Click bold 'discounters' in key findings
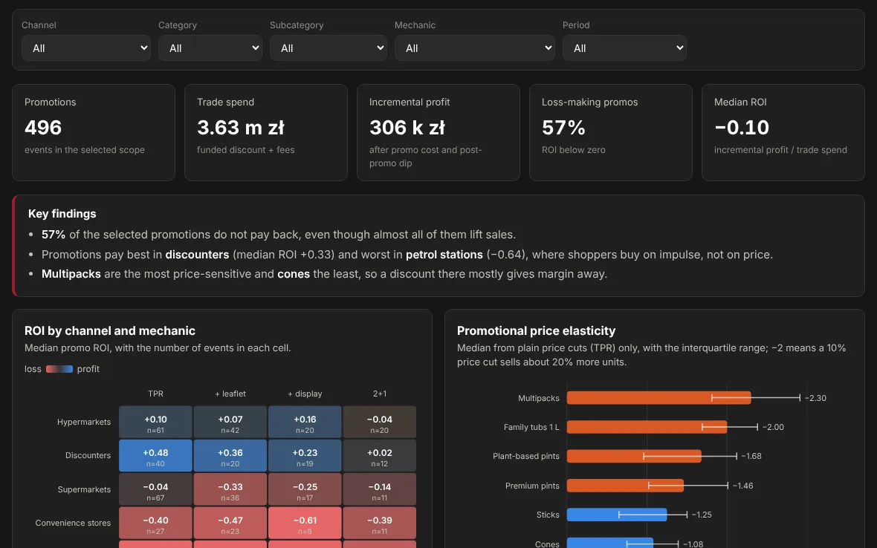 click(197, 254)
